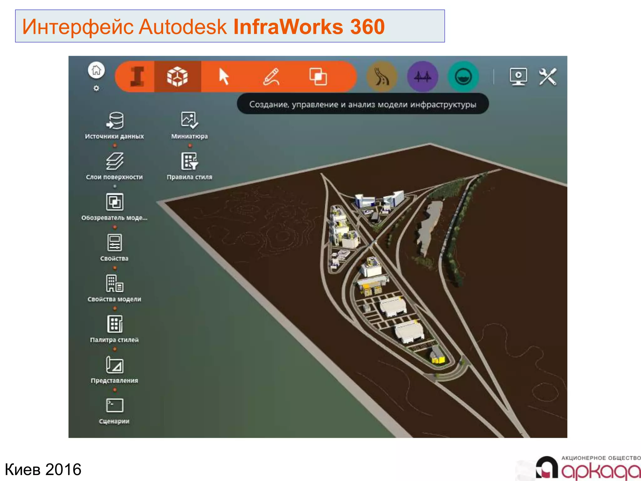
Task: Open the Палитра стилей icon
Action: tap(115, 324)
